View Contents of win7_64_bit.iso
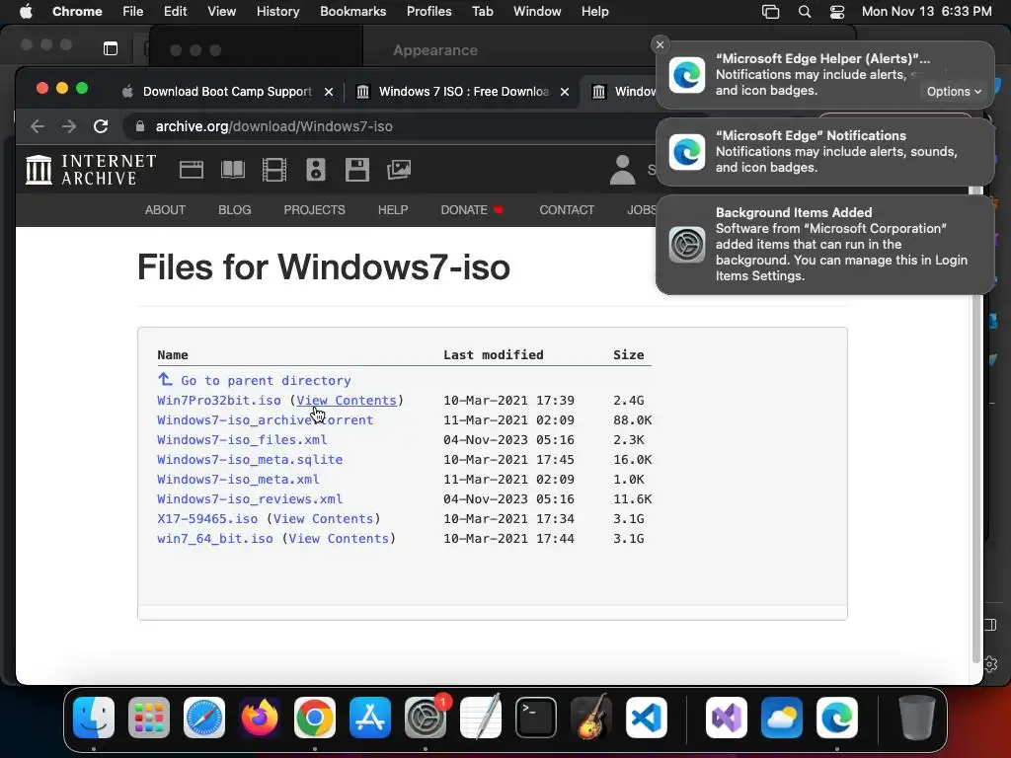The height and width of the screenshot is (758, 1011). (339, 539)
